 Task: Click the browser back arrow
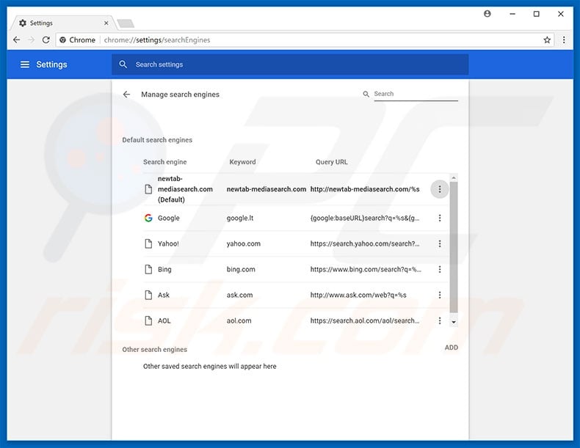[x=17, y=40]
